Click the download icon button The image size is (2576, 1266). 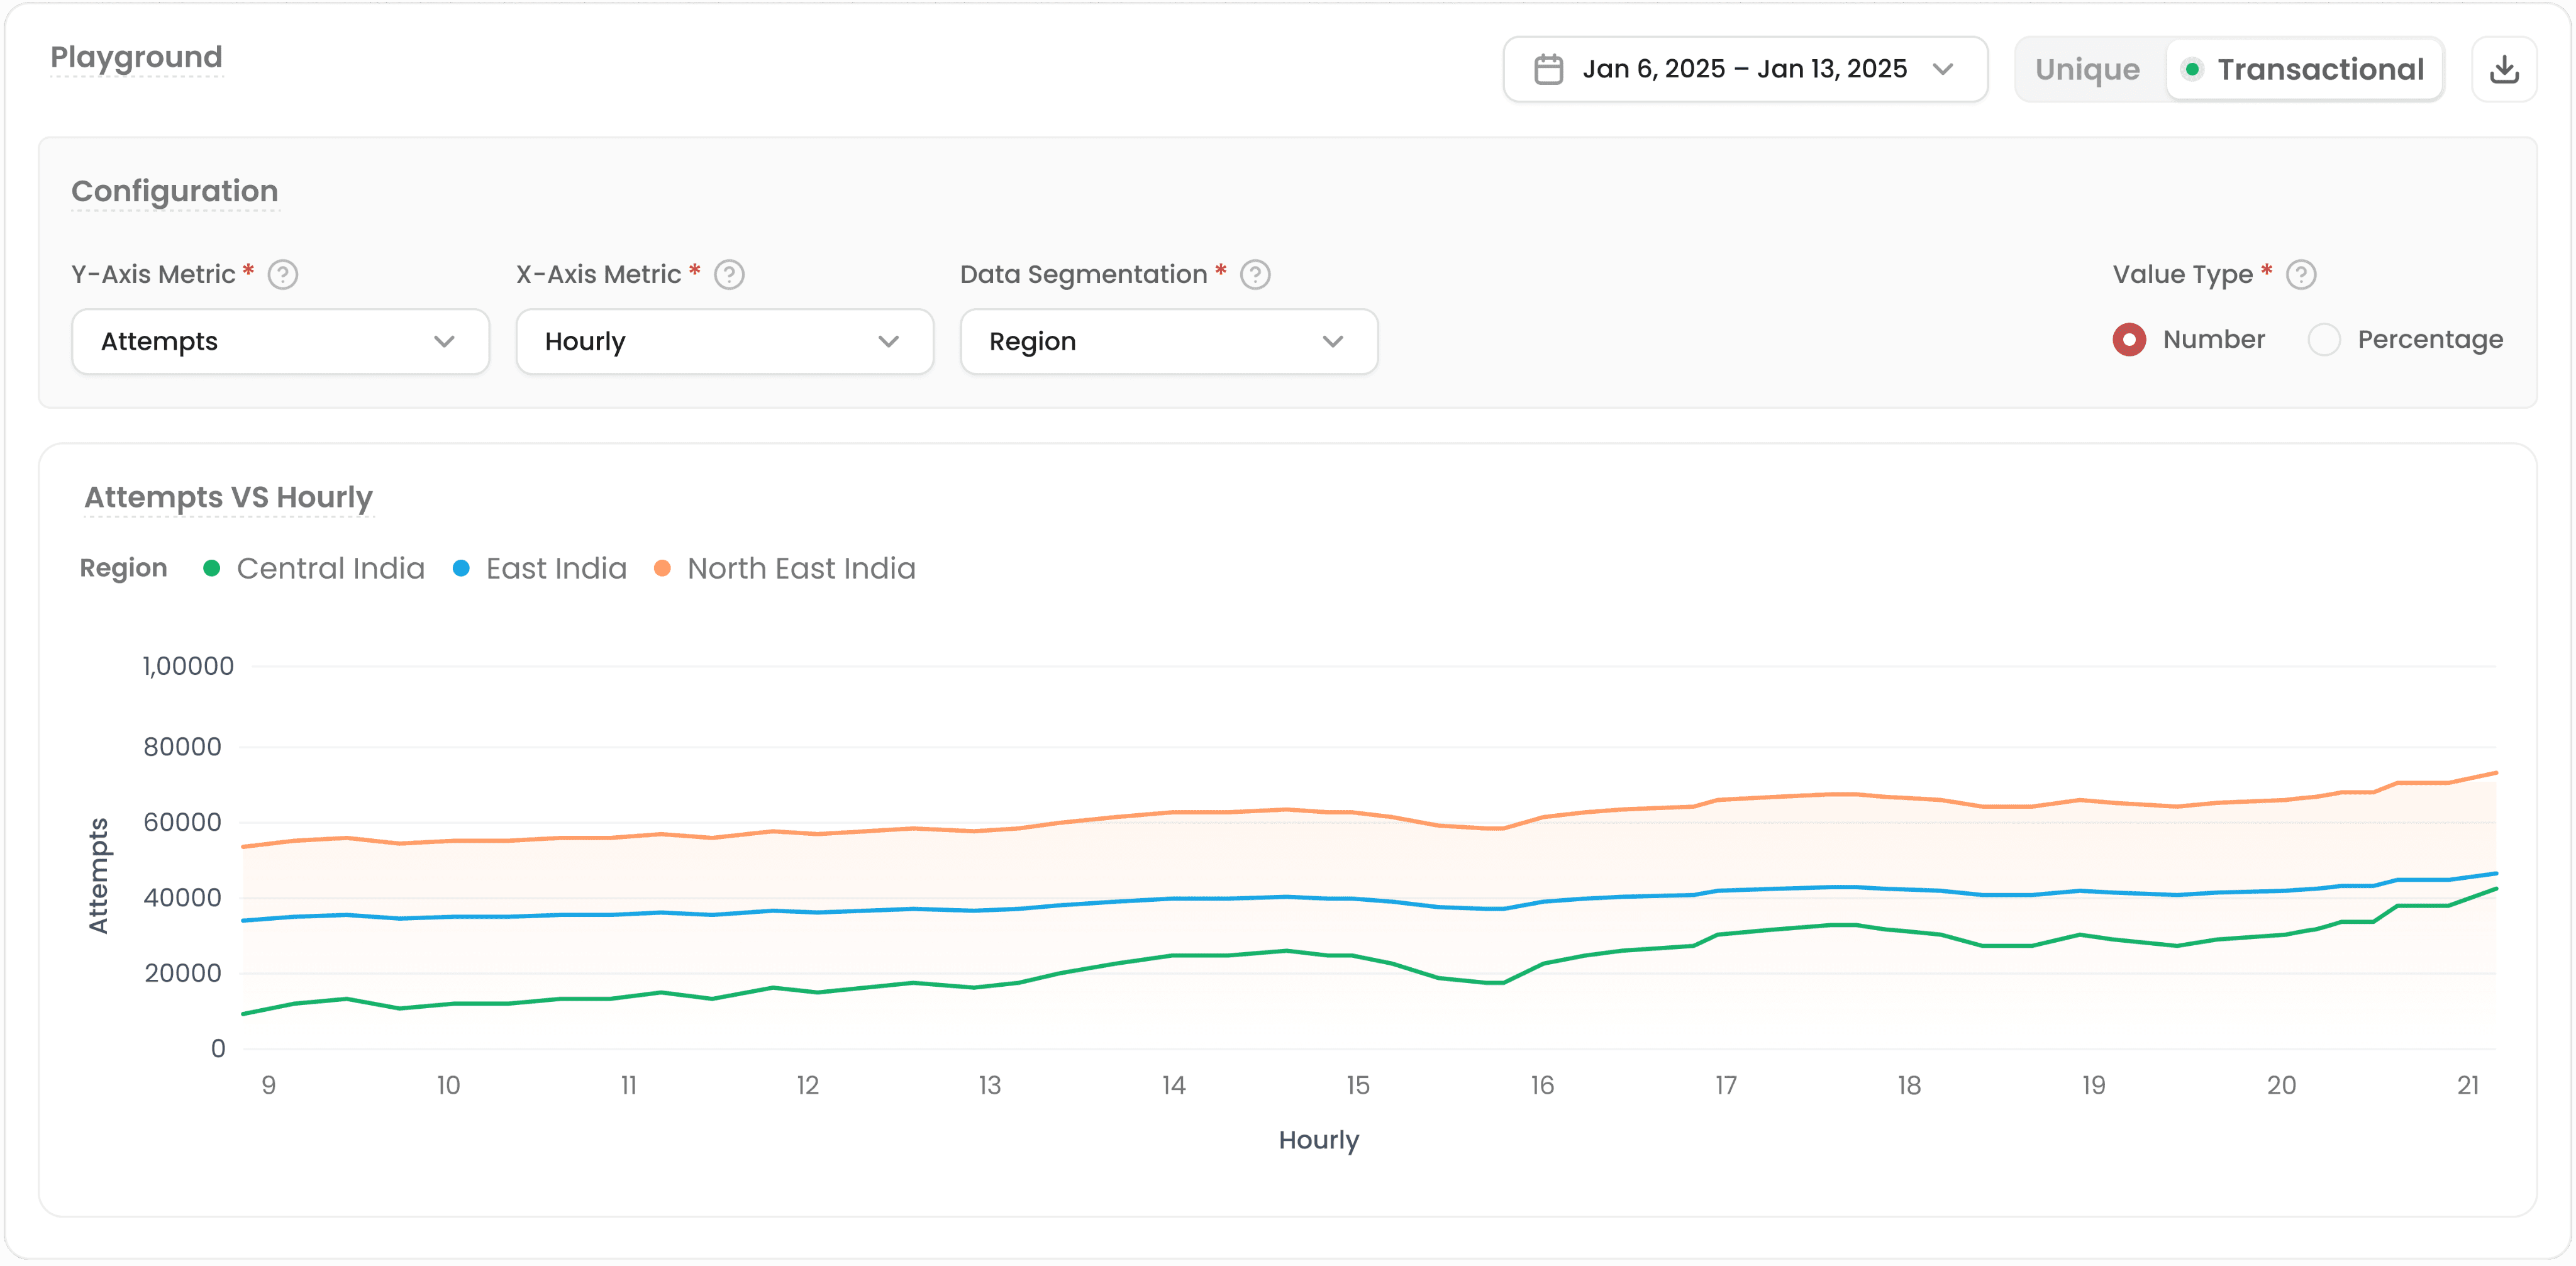coord(2503,69)
